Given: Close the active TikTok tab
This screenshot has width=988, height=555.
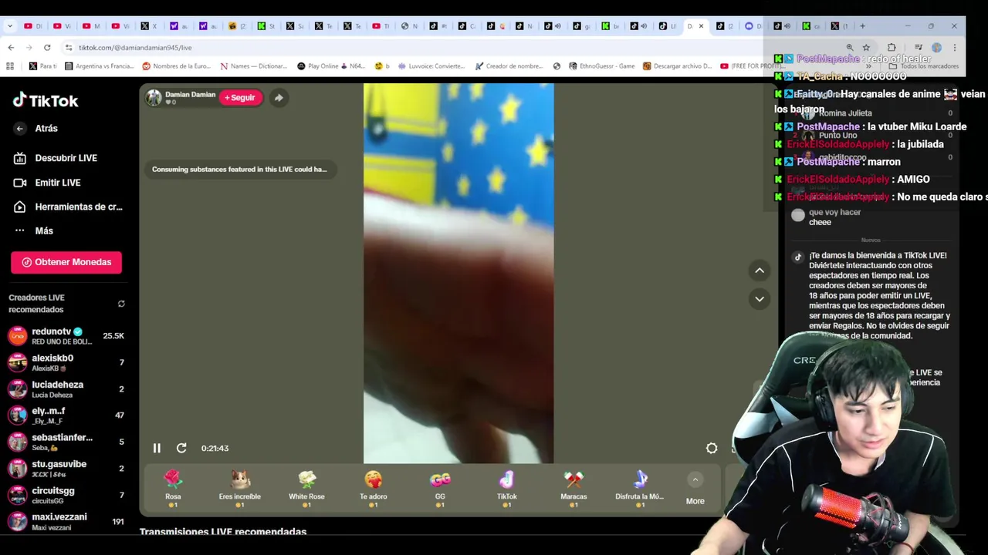Looking at the screenshot, I should click(701, 26).
